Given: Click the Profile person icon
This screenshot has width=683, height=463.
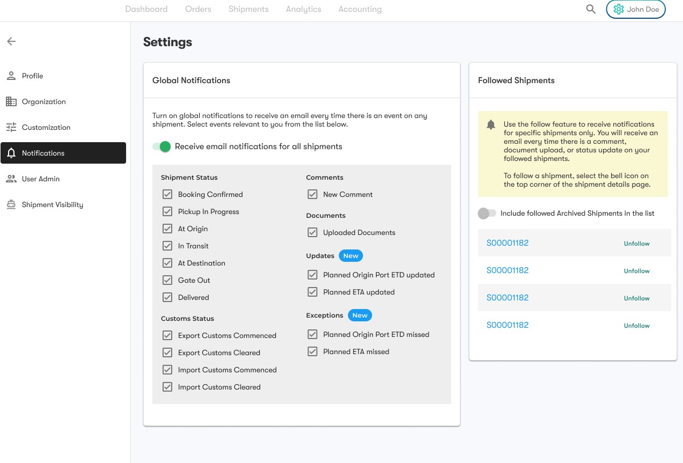Looking at the screenshot, I should point(11,76).
